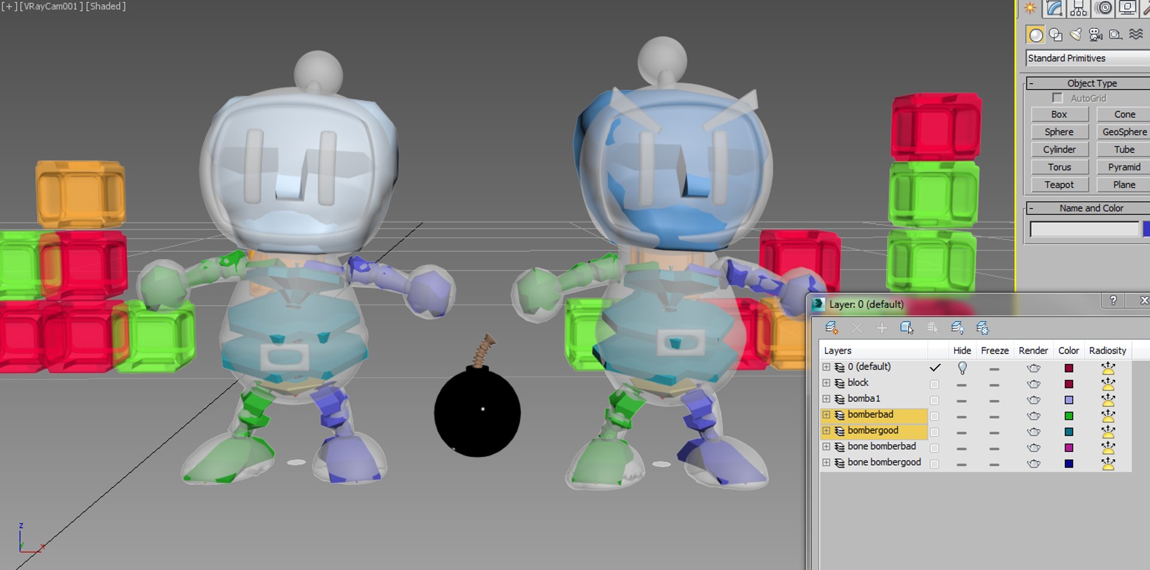Select the Shapes category icon
Image resolution: width=1150 pixels, height=570 pixels.
(1056, 35)
